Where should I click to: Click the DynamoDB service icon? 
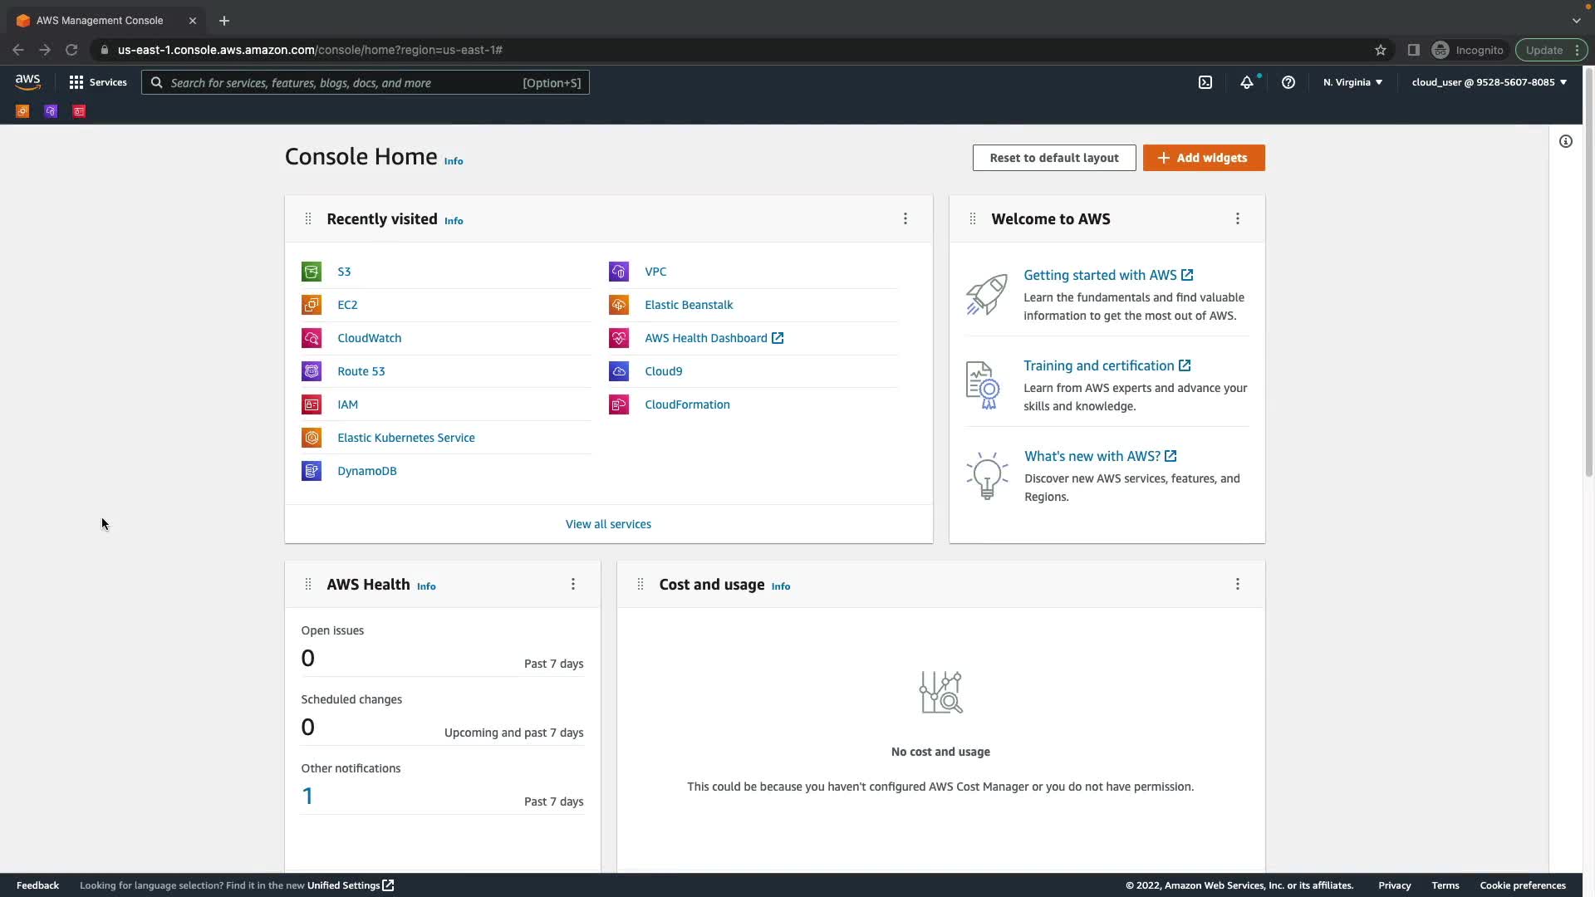pyautogui.click(x=312, y=471)
